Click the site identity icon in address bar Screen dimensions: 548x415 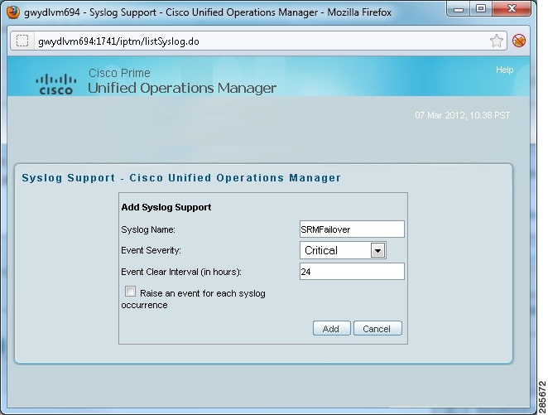click(x=22, y=41)
